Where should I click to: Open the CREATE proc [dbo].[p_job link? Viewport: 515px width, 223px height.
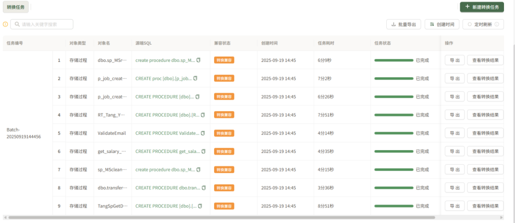tap(164, 79)
